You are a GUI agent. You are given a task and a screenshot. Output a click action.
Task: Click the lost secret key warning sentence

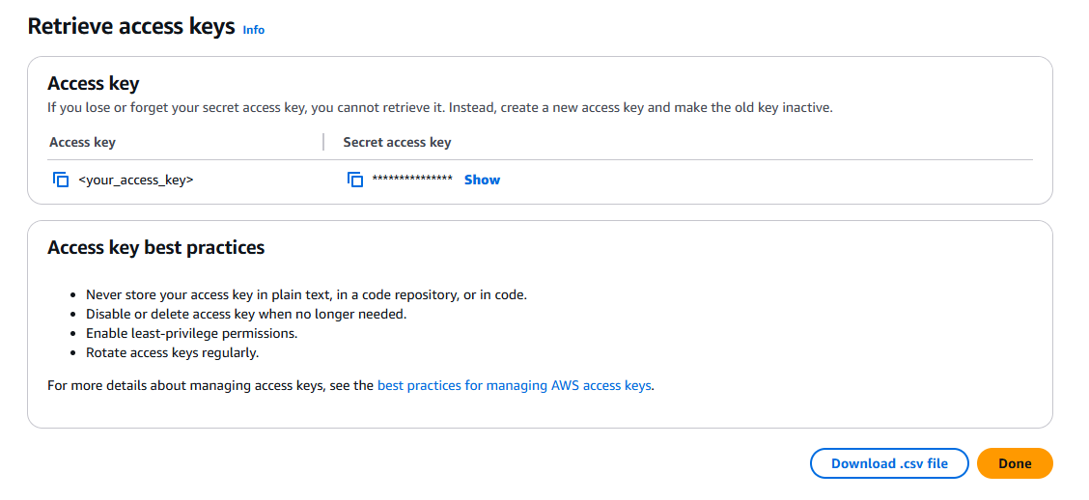coord(439,108)
